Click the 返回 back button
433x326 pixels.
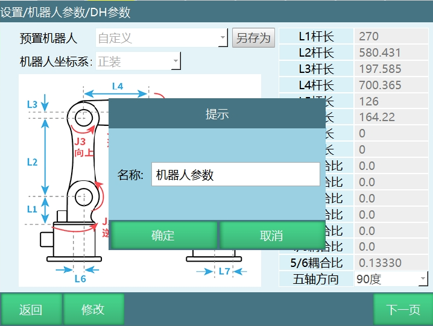(x=31, y=310)
